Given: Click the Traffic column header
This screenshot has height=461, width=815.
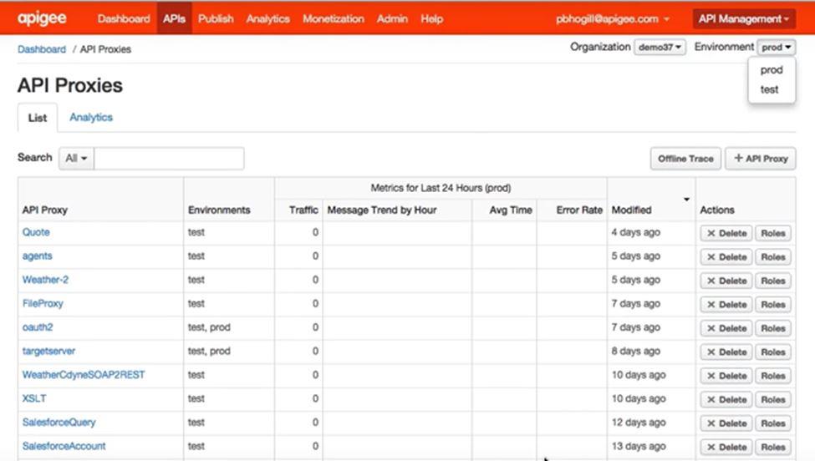Looking at the screenshot, I should click(303, 210).
